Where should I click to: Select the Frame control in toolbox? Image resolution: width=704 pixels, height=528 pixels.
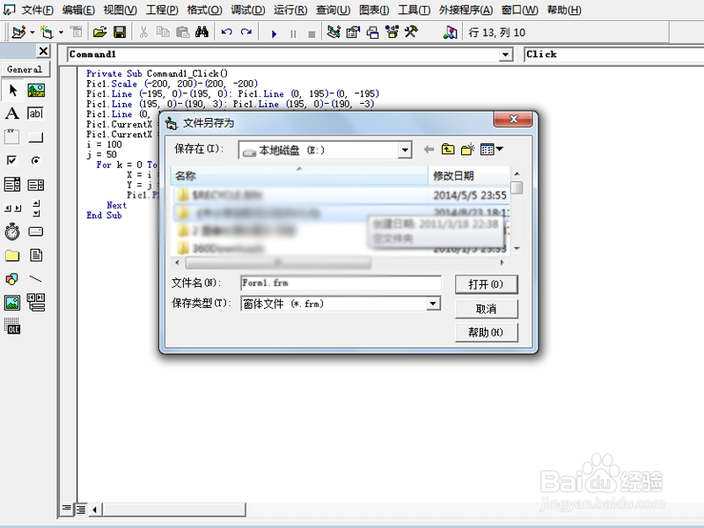[x=12, y=136]
